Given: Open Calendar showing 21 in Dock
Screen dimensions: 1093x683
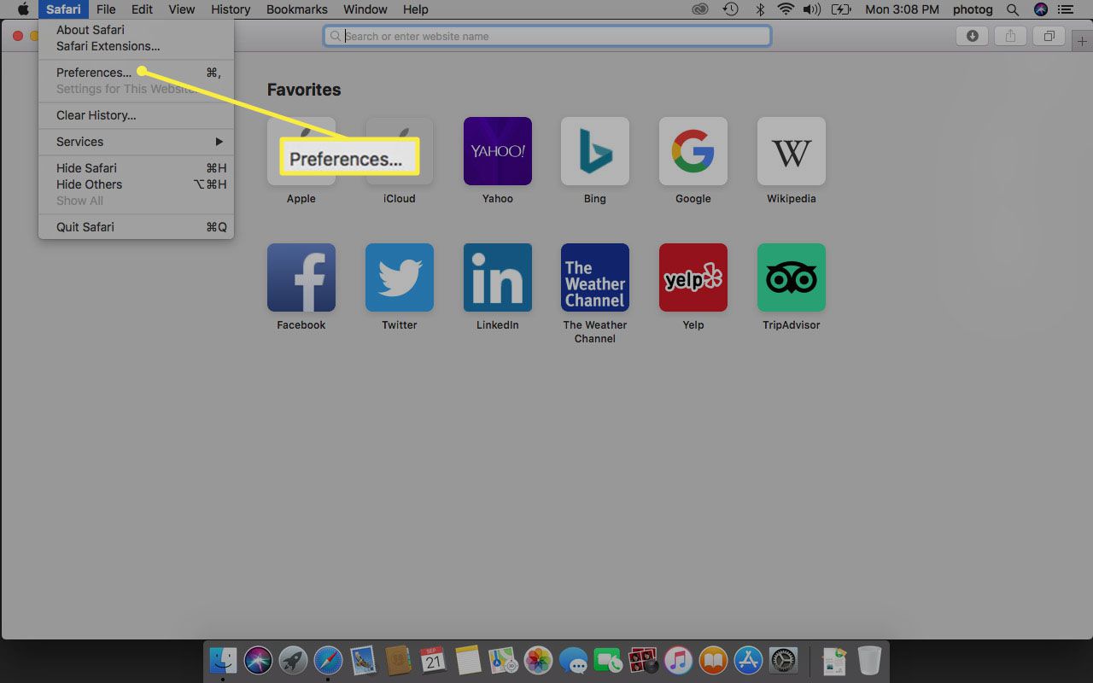Looking at the screenshot, I should click(433, 660).
